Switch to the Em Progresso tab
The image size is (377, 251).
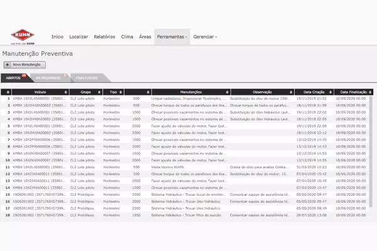pos(48,78)
